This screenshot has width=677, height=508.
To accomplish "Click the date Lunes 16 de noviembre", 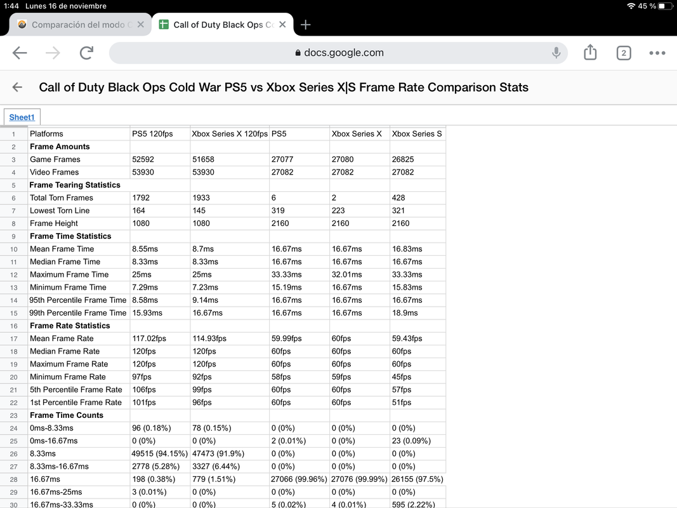I will pyautogui.click(x=65, y=6).
